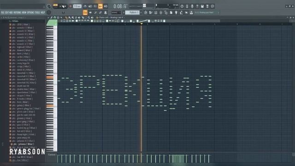Click the microphone one-click recording icon
Viewport: 295px width, 166px height.
point(192,6)
